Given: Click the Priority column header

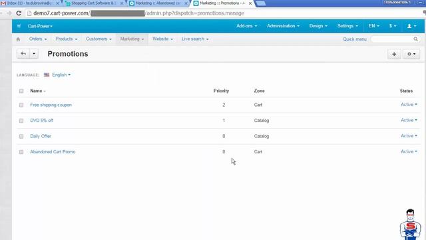Looking at the screenshot, I should [x=221, y=91].
